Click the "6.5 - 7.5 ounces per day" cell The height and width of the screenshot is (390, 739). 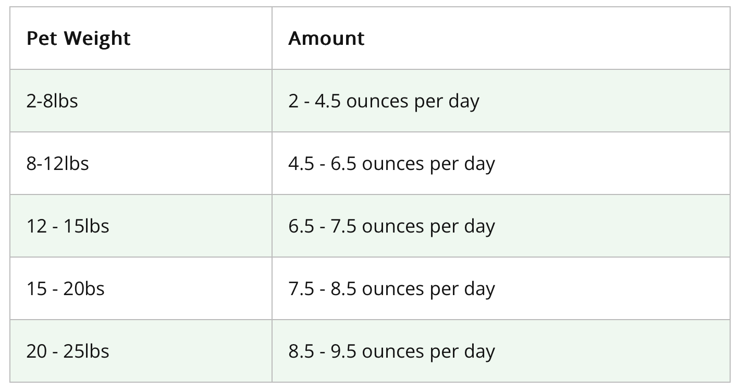[x=391, y=226]
